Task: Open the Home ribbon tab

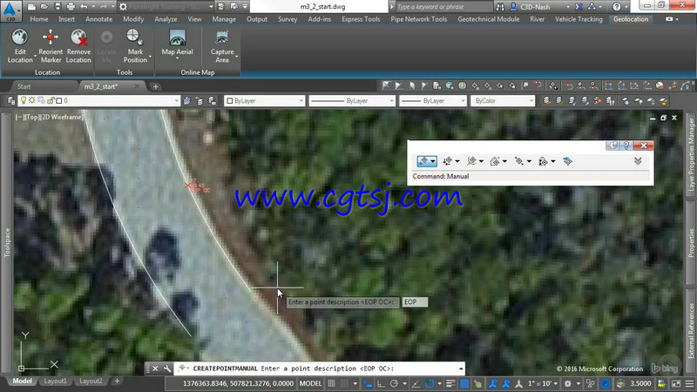Action: [39, 19]
